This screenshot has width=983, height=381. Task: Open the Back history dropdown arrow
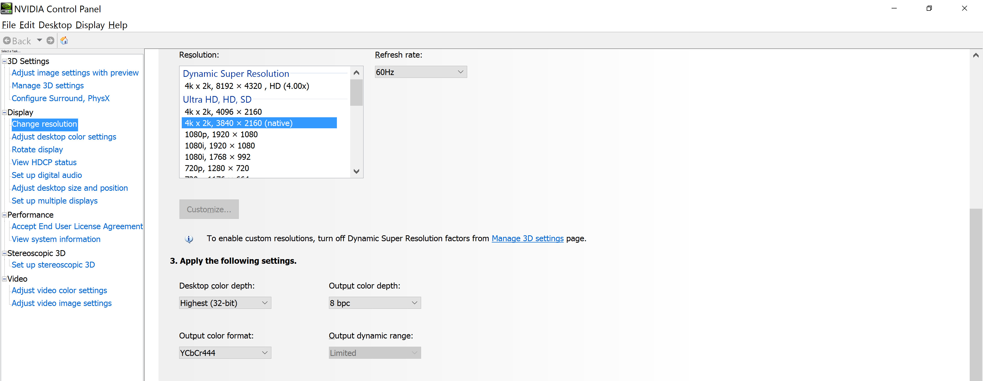point(39,40)
